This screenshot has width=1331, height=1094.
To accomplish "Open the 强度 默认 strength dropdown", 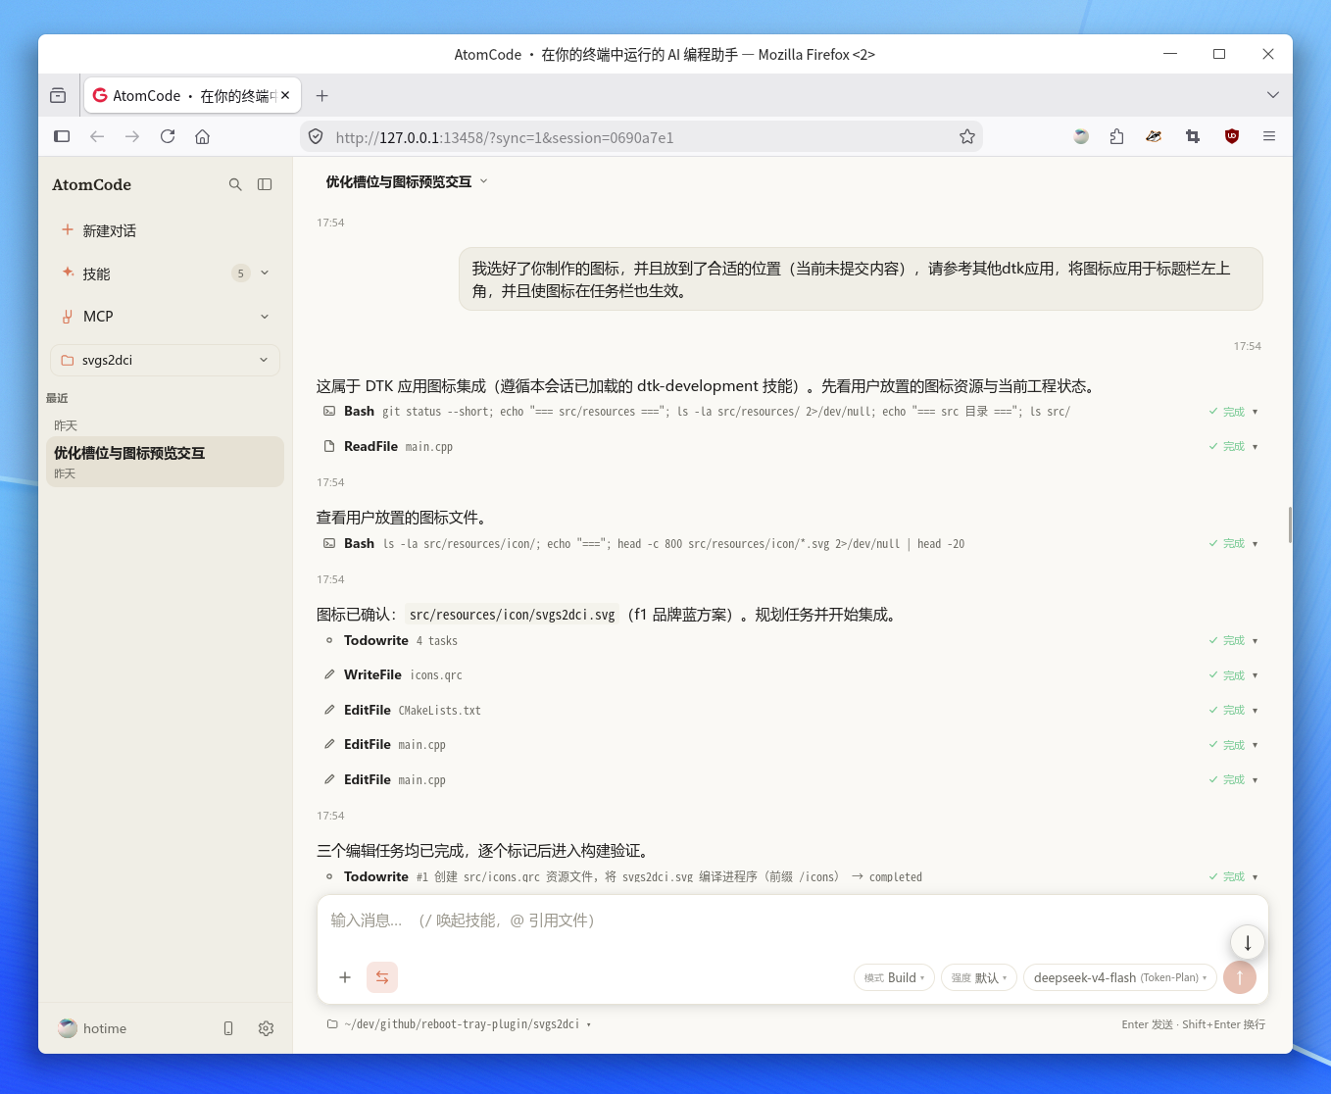I will (979, 977).
